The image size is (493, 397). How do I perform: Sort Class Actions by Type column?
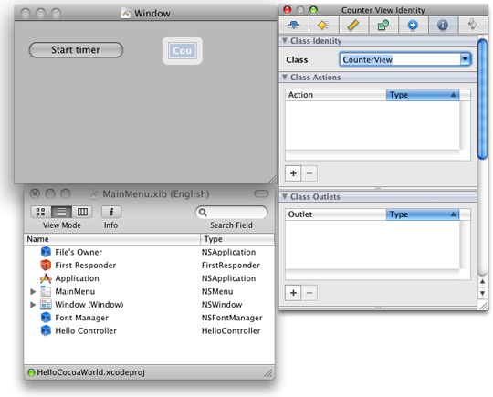coord(423,95)
